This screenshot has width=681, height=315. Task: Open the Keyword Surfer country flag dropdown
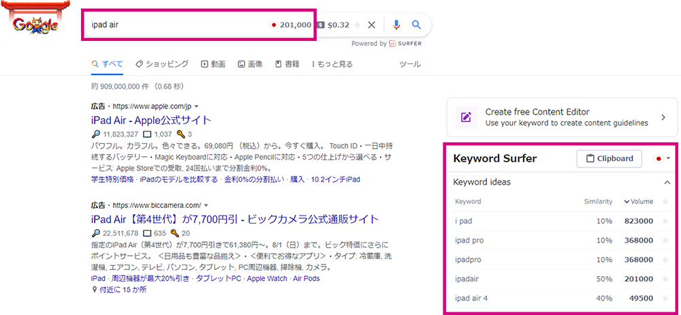[663, 159]
